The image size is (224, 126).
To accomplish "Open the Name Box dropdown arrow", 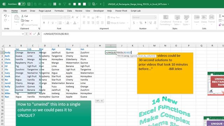I will pyautogui.click(x=23, y=34).
